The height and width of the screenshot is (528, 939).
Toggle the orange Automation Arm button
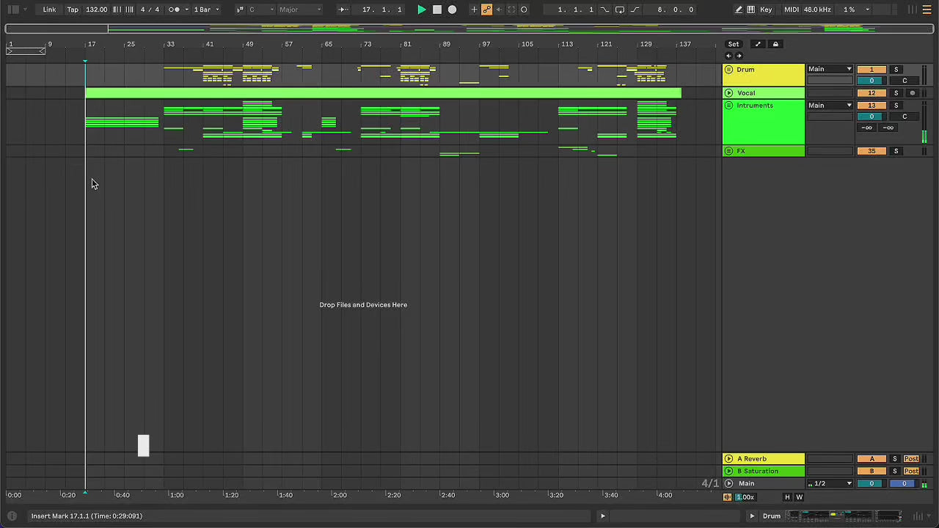point(486,10)
